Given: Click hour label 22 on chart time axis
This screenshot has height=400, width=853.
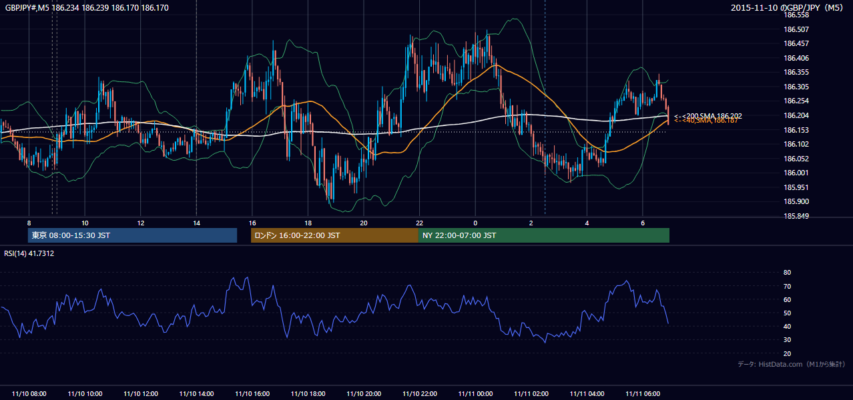Looking at the screenshot, I should tap(419, 223).
